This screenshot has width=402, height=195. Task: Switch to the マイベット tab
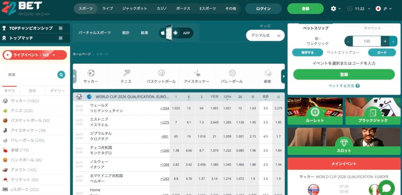click(x=372, y=28)
